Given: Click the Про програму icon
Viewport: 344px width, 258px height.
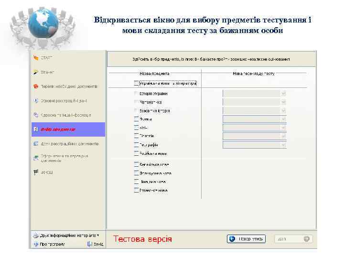Looking at the screenshot, I should coord(35,244).
